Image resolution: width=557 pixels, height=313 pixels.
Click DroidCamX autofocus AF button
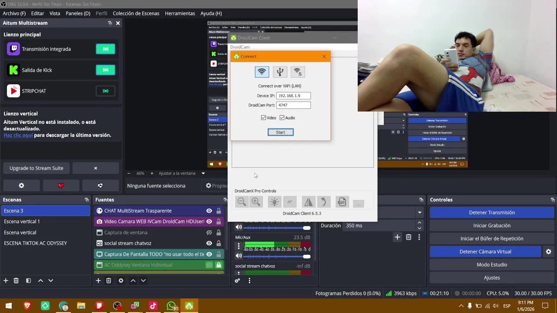[290, 202]
